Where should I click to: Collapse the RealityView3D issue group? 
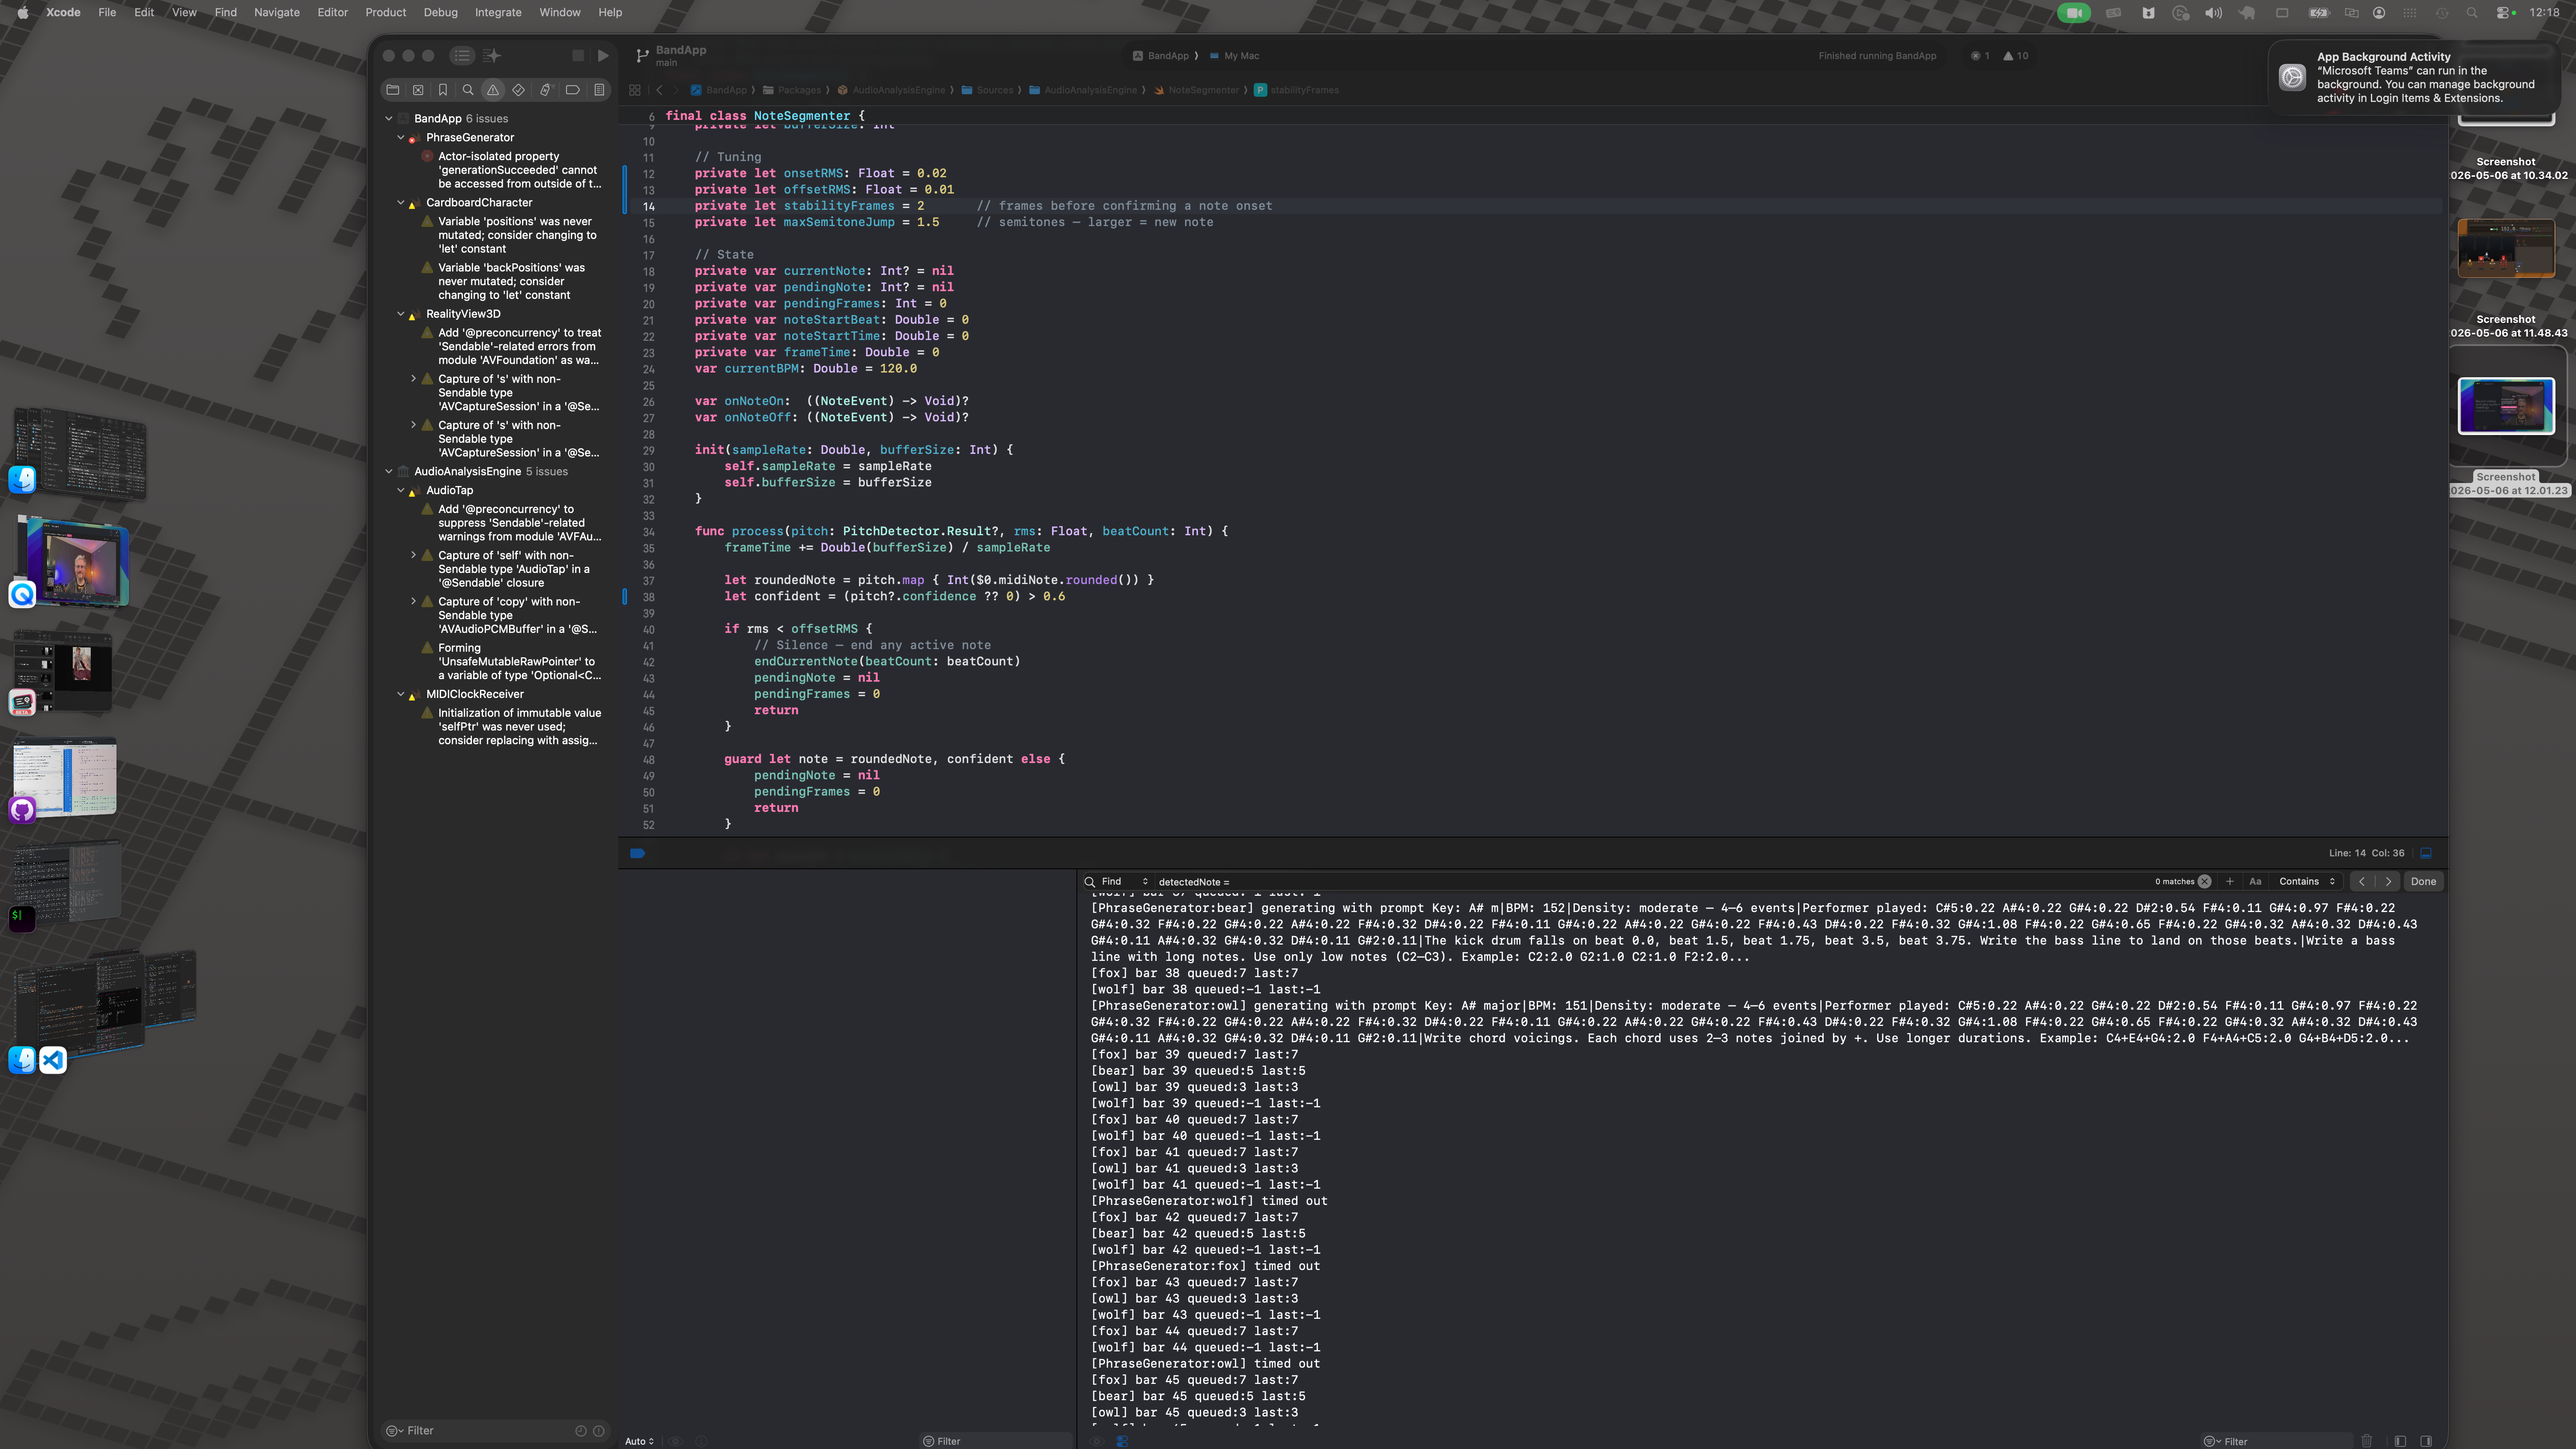(x=401, y=313)
